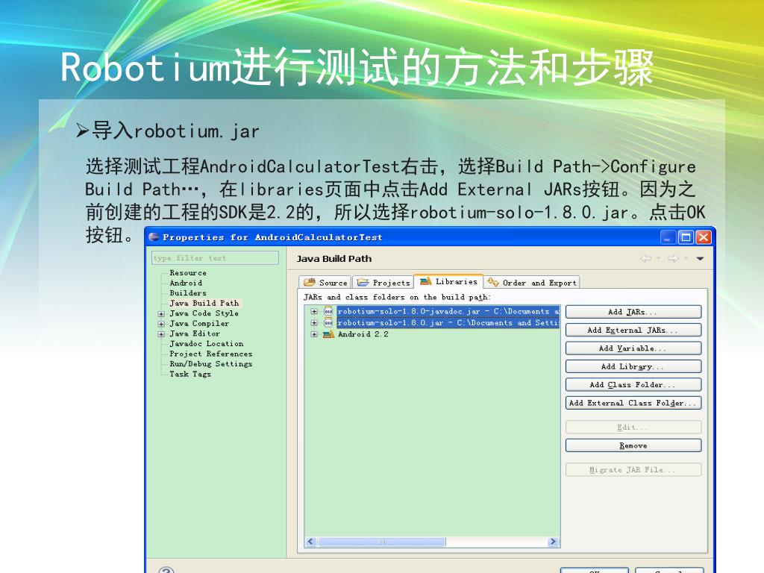Click the Projects tab folder icon
The image size is (764, 573).
point(363,282)
